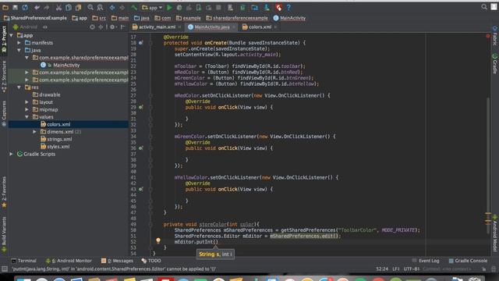Click the red Fabric toolbar icon

[279, 7]
